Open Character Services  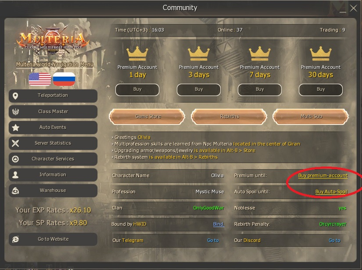click(x=53, y=159)
